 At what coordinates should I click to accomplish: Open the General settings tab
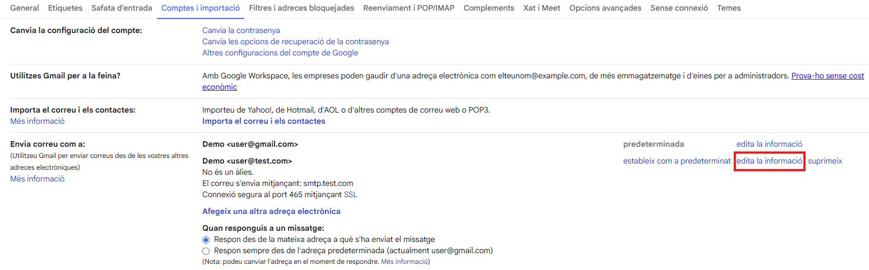[25, 8]
